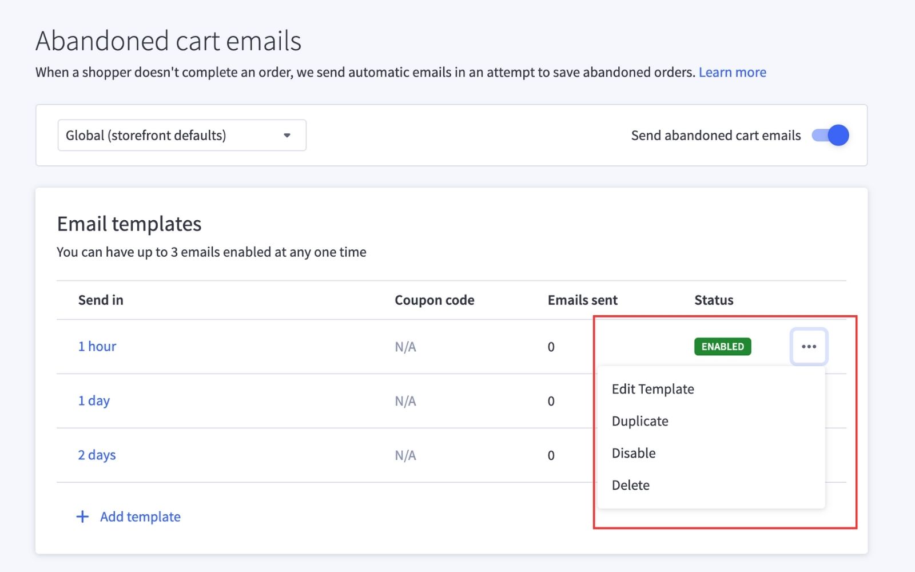This screenshot has width=915, height=572.
Task: Open the three-dot actions menu for 1 hour row
Action: pos(809,347)
